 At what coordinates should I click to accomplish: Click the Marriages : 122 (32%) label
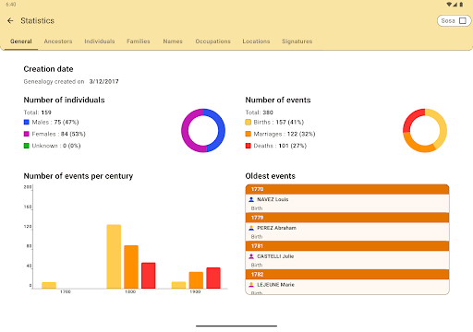tap(285, 134)
